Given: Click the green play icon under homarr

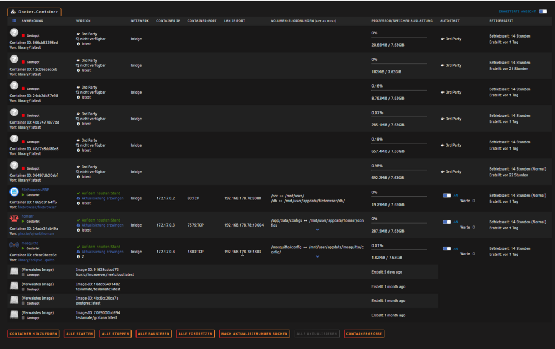Looking at the screenshot, I should [23, 222].
